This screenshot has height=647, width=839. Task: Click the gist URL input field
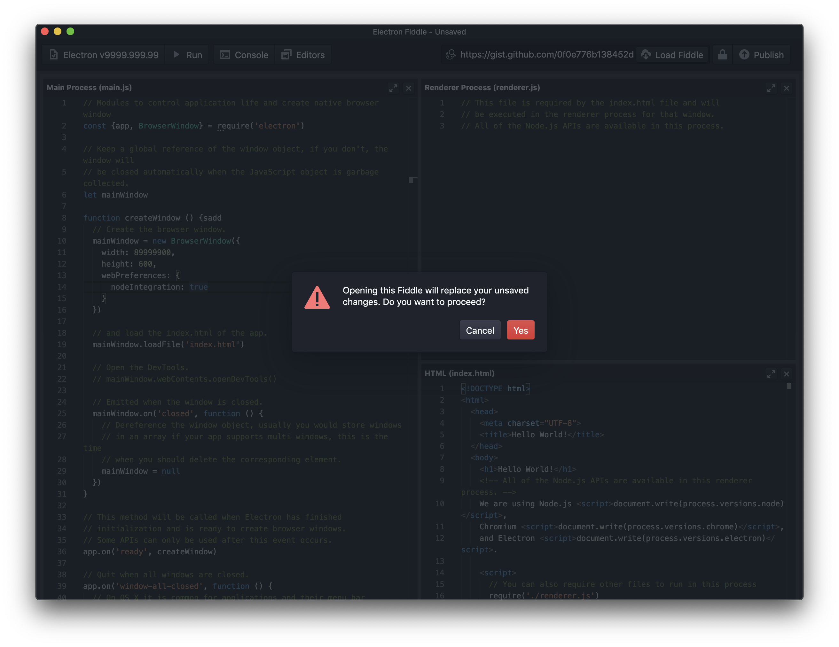pos(546,55)
